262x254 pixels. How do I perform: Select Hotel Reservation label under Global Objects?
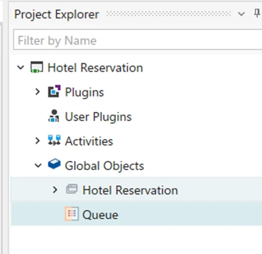click(130, 190)
